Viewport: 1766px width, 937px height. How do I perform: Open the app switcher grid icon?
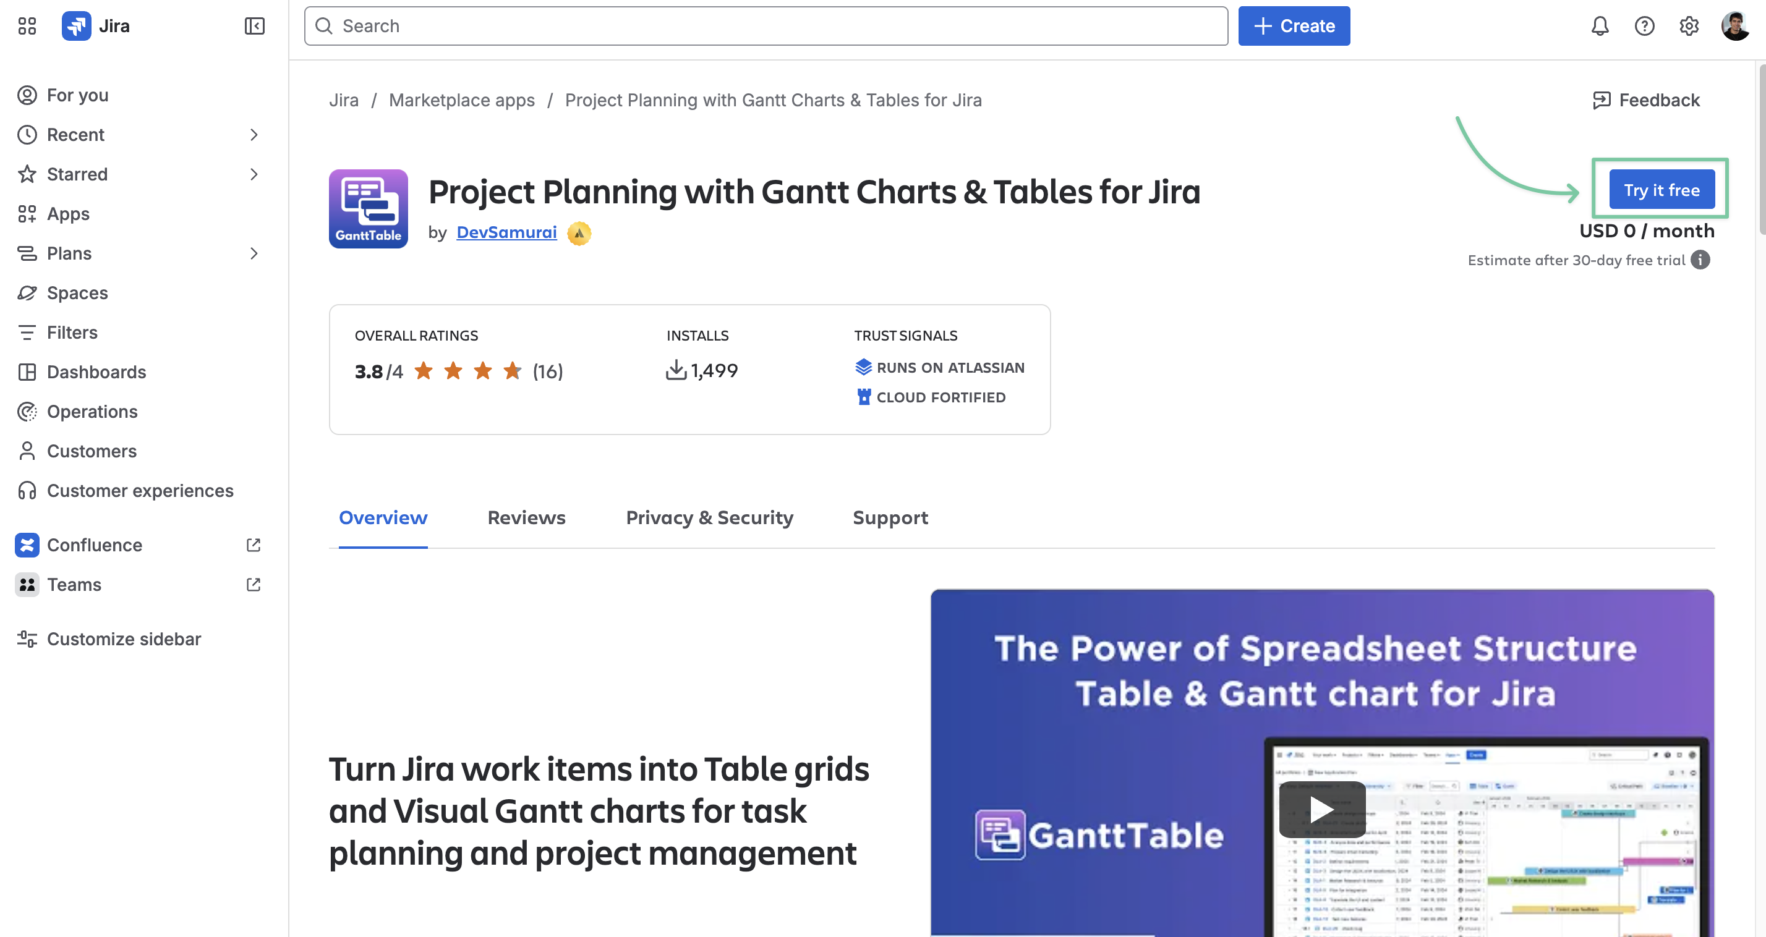tap(27, 26)
